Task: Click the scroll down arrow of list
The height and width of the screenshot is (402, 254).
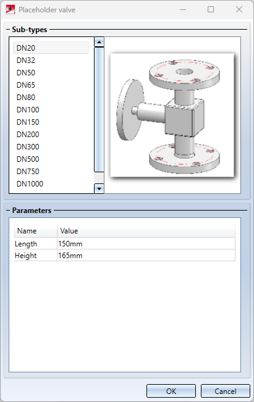Action: coord(99,189)
